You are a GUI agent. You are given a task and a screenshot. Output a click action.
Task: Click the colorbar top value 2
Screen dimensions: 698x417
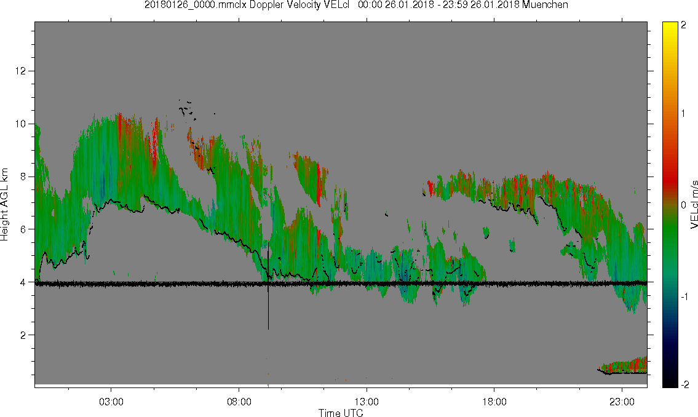tap(684, 25)
